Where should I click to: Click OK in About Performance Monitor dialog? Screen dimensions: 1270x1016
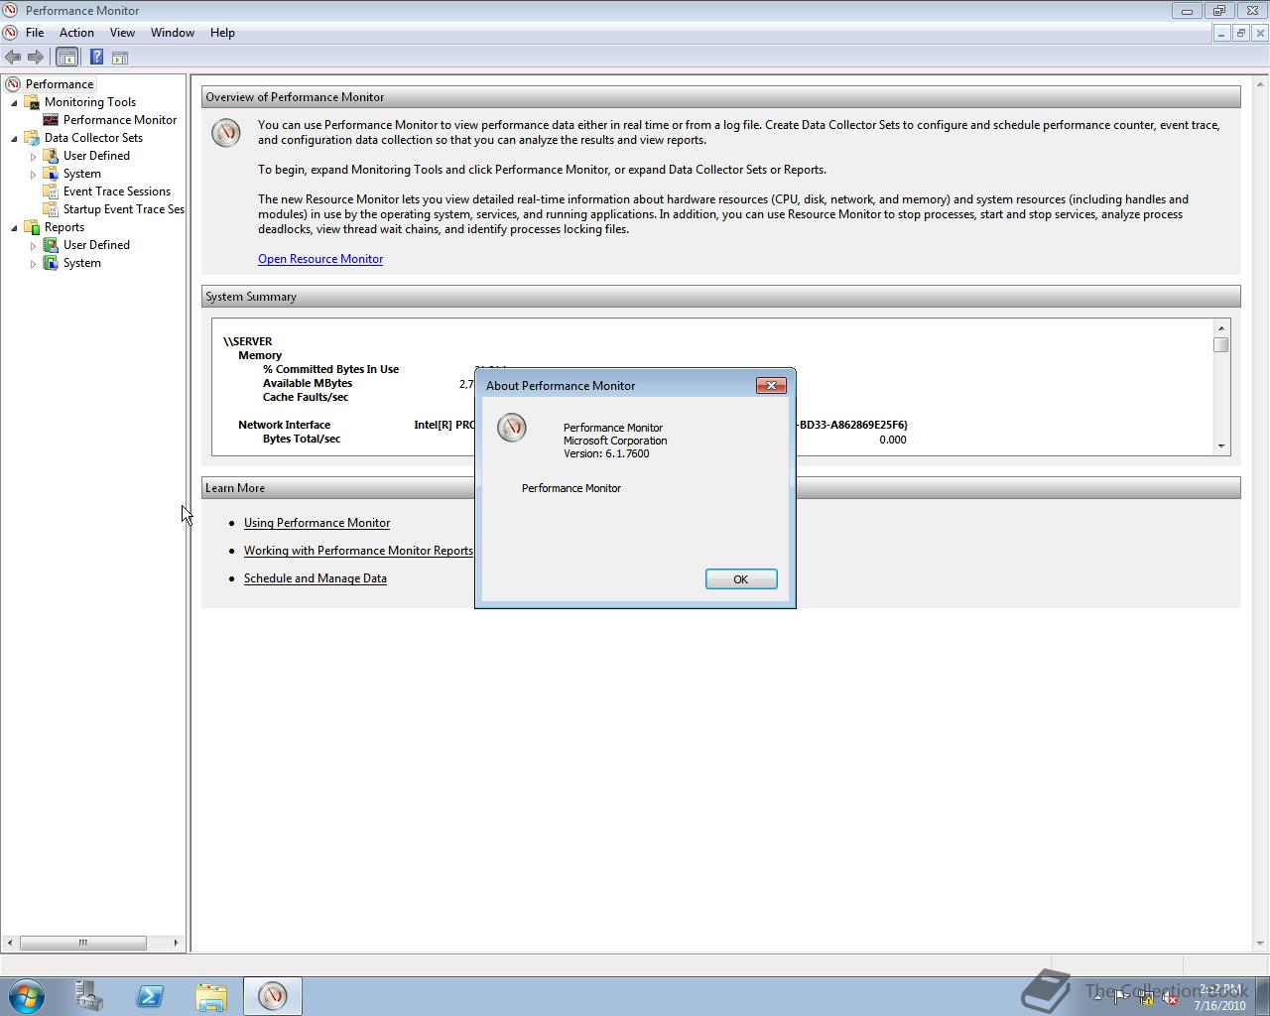[741, 579]
